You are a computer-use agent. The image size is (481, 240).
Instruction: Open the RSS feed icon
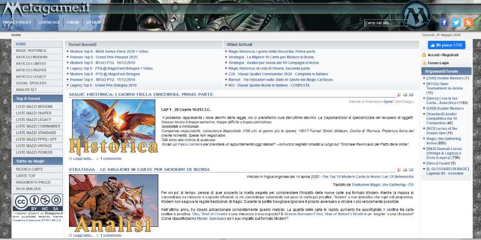(468, 22)
